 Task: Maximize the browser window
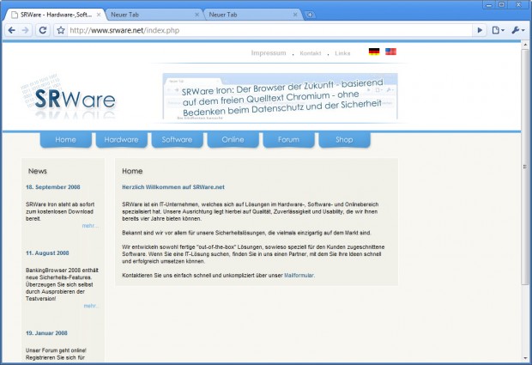point(501,5)
